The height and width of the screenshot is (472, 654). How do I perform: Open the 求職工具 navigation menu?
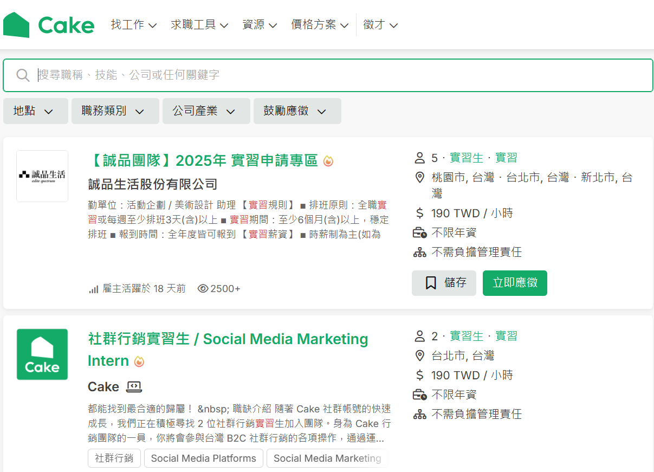[199, 25]
